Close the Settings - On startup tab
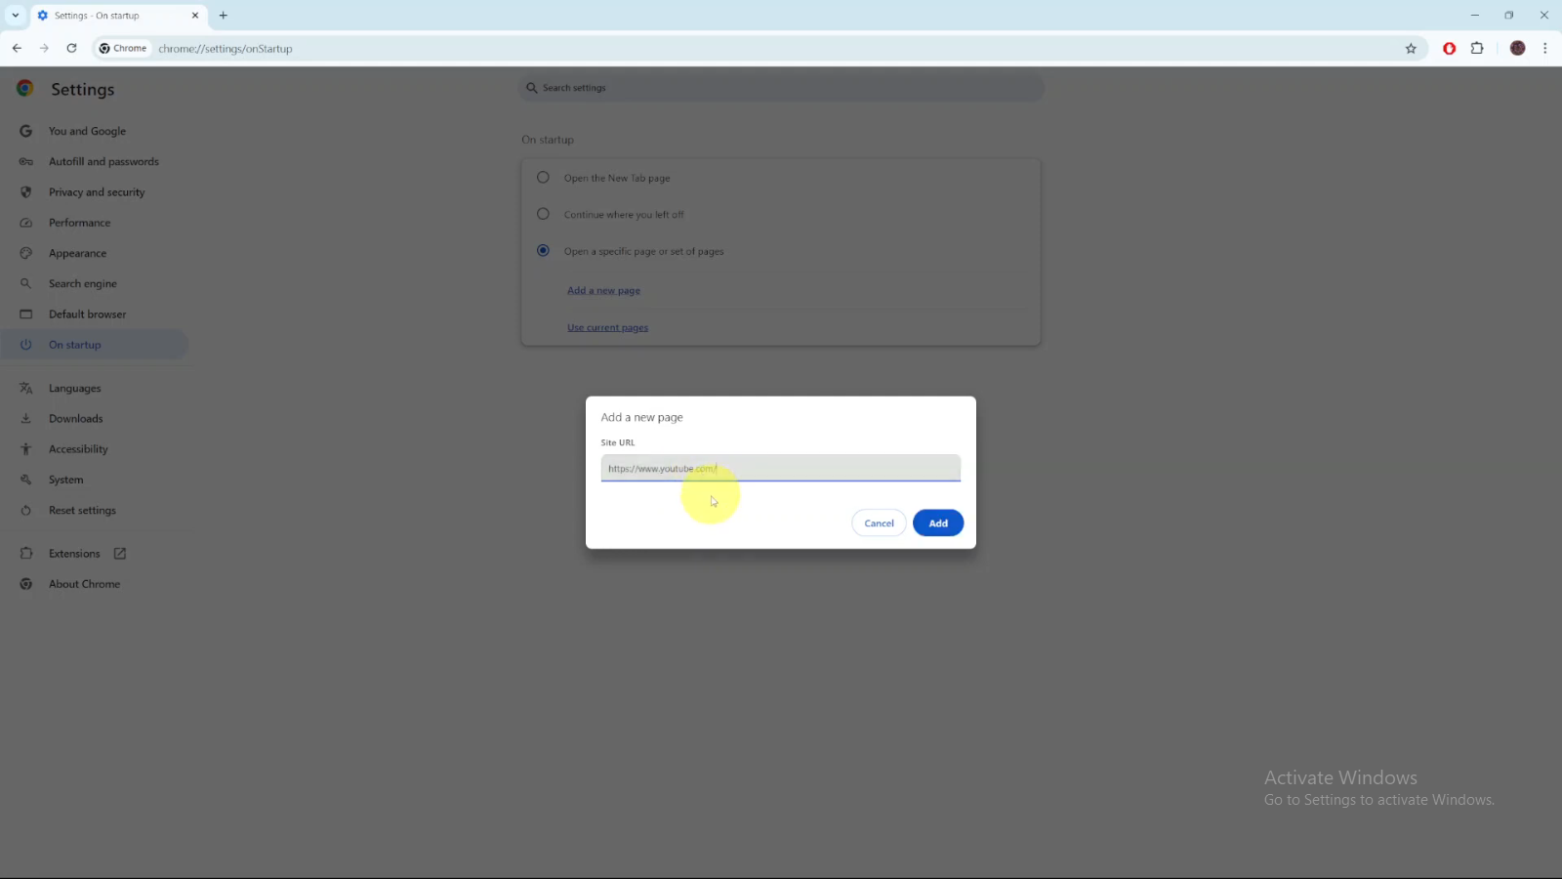Screen dimensions: 1562x879 point(194,15)
